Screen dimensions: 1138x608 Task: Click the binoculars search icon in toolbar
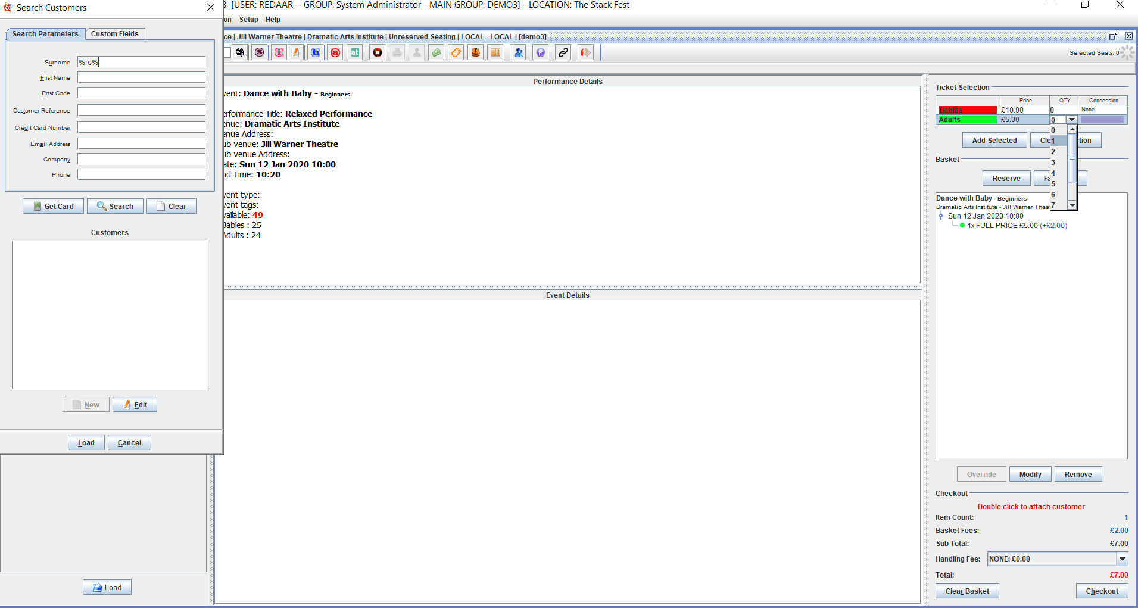point(240,52)
